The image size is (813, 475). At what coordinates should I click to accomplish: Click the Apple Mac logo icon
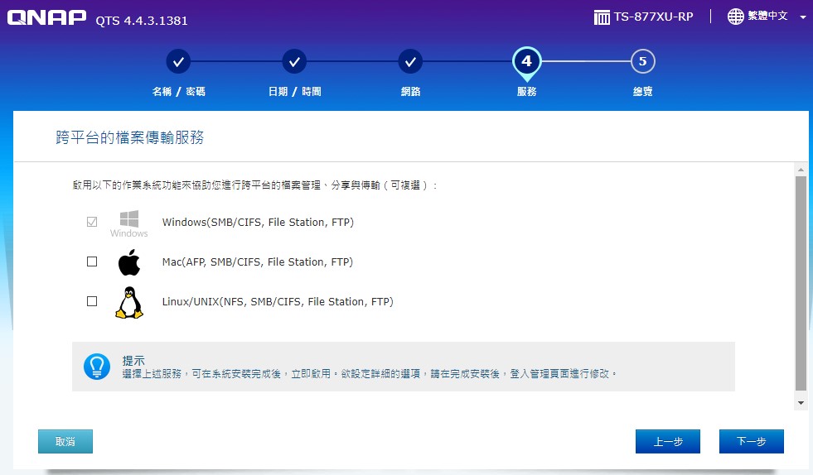(128, 262)
